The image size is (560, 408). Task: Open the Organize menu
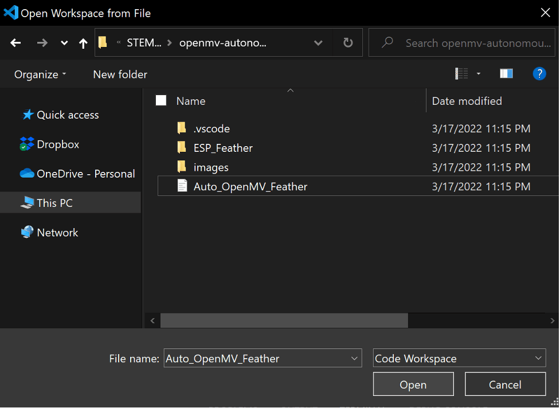click(40, 74)
